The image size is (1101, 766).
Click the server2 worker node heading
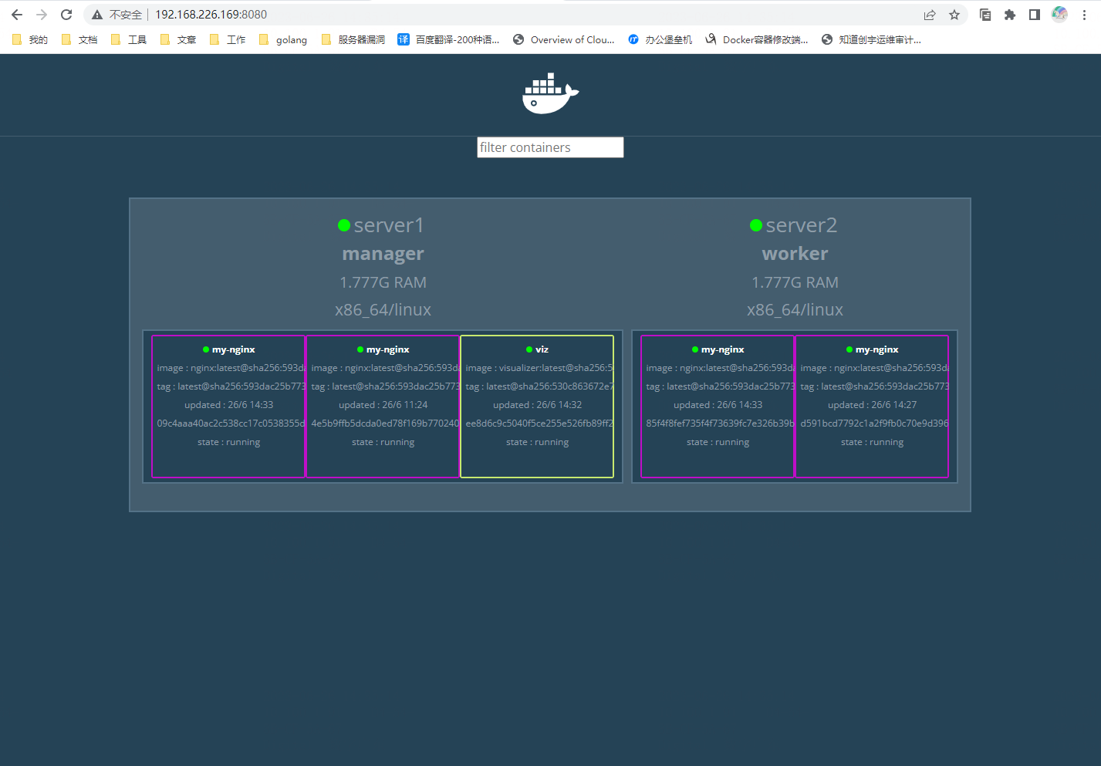(x=795, y=225)
